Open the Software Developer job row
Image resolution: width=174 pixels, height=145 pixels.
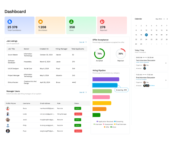[x=47, y=62]
